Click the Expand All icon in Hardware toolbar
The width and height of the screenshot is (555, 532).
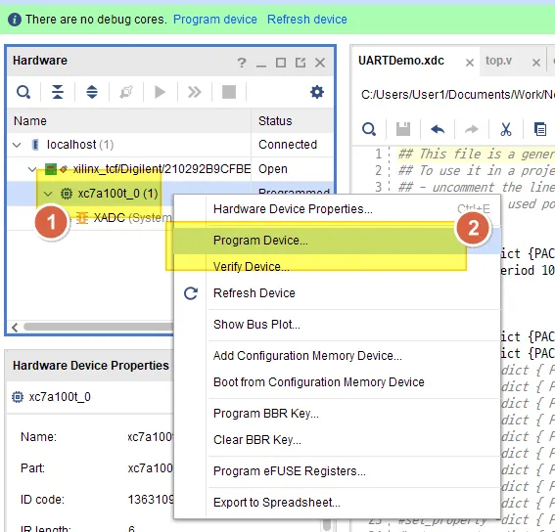pos(92,92)
